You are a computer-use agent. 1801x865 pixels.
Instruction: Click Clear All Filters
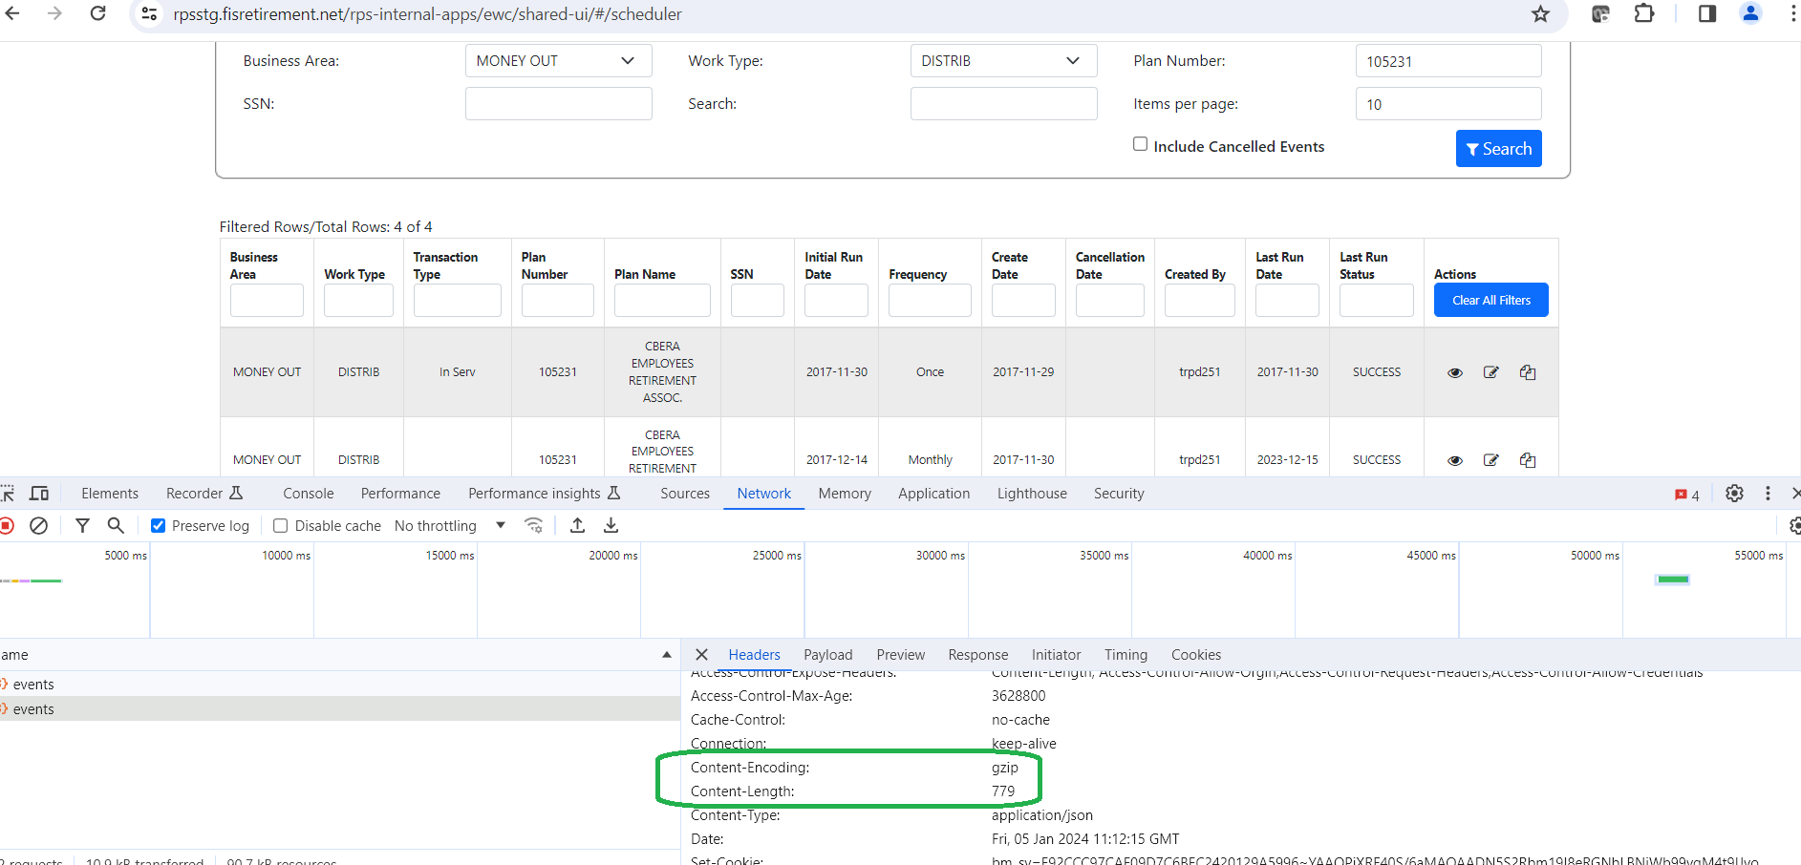pos(1490,300)
